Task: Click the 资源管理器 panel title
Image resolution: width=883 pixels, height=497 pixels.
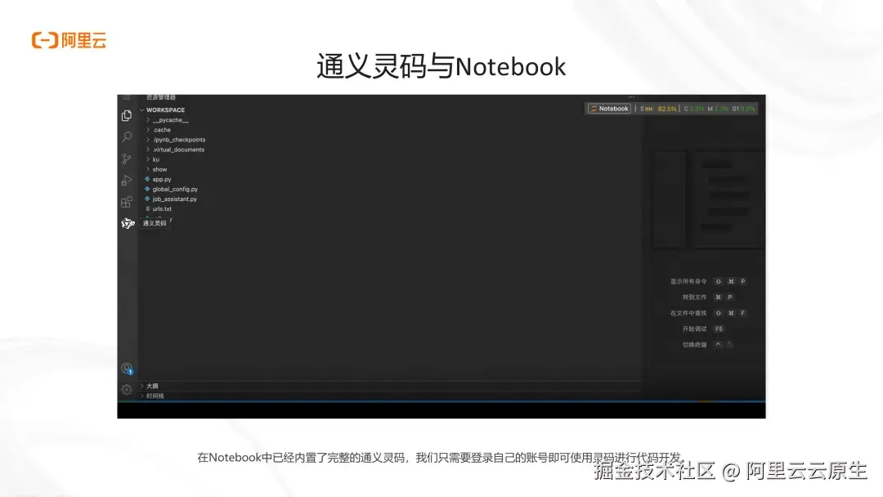Action: coord(161,97)
